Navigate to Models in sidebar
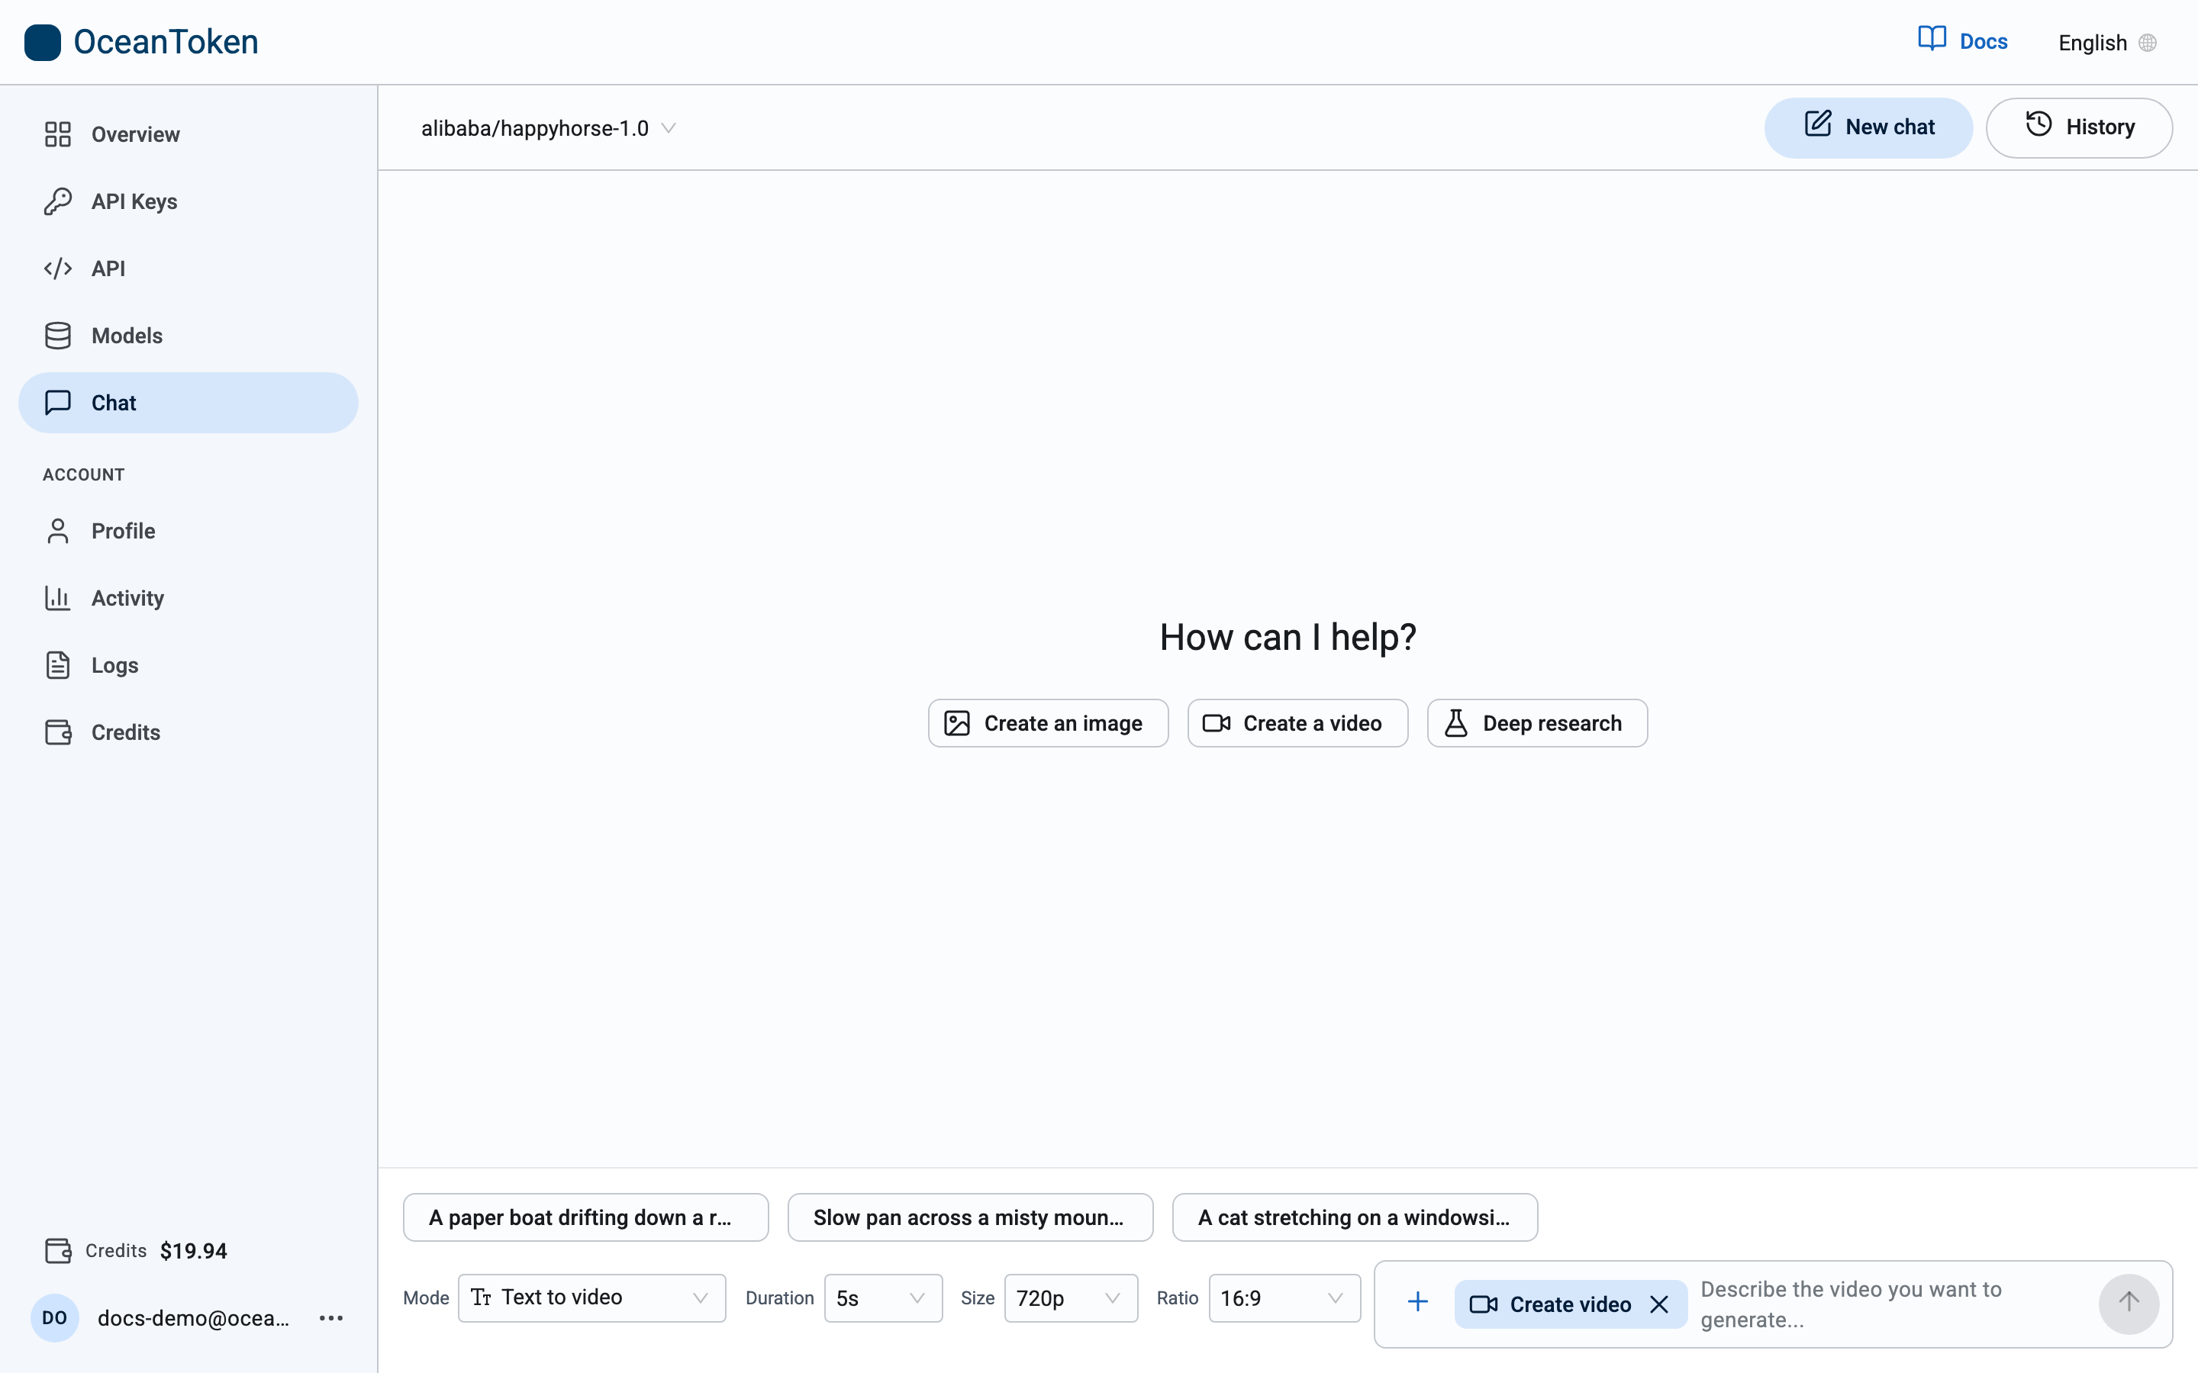2198x1373 pixels. (x=188, y=336)
